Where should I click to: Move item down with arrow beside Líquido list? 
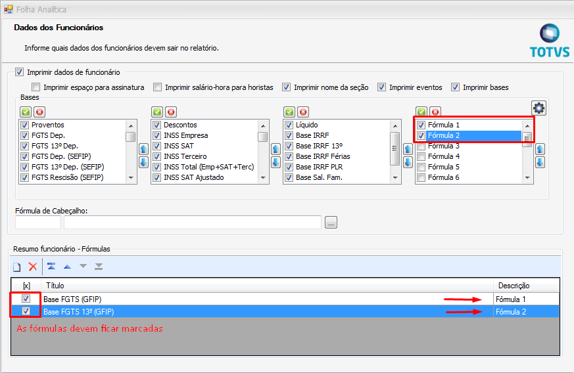(408, 162)
